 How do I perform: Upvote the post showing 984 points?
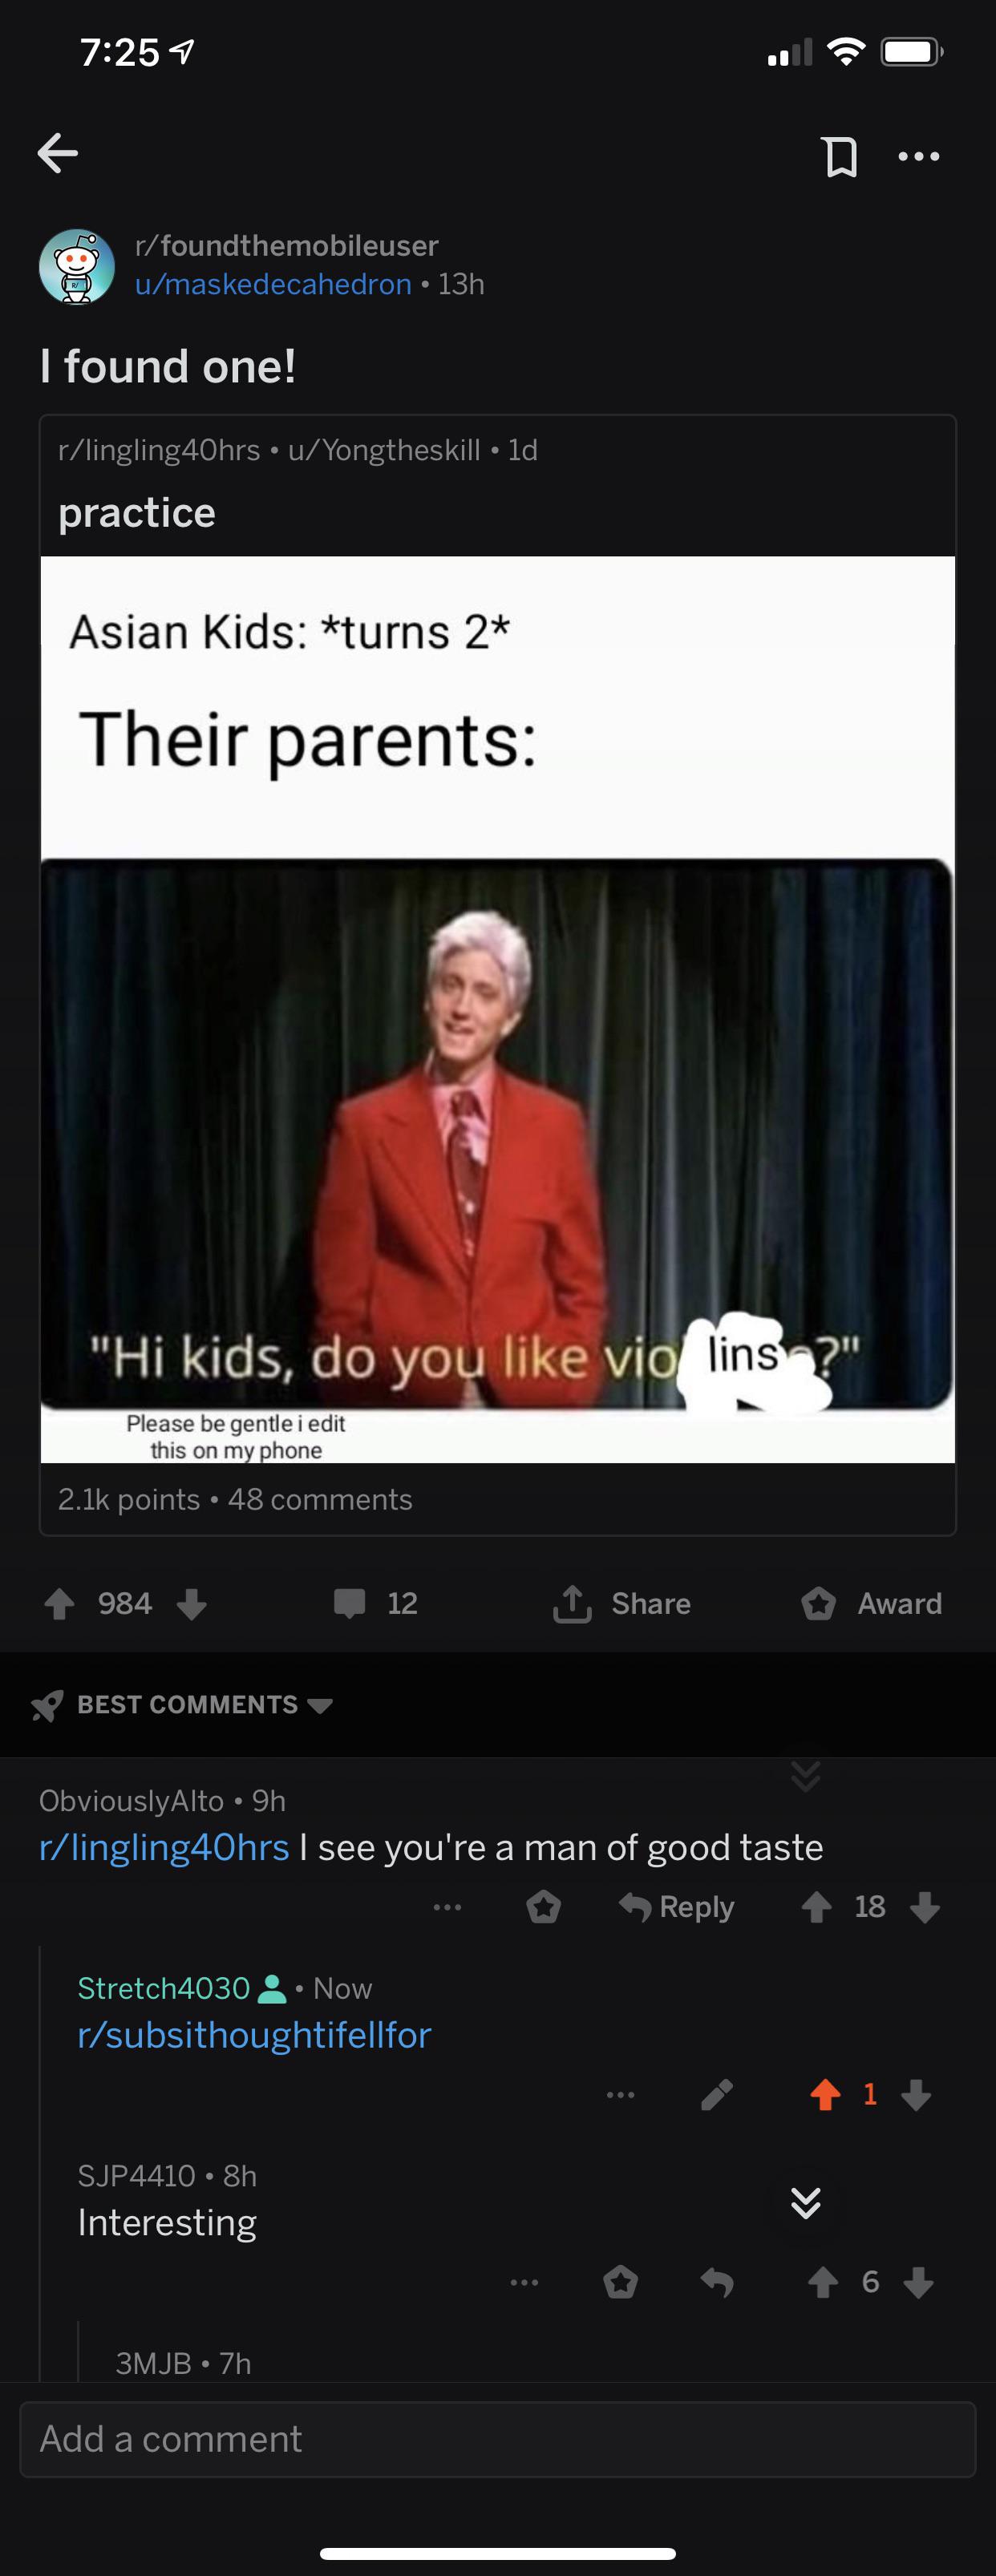60,1603
